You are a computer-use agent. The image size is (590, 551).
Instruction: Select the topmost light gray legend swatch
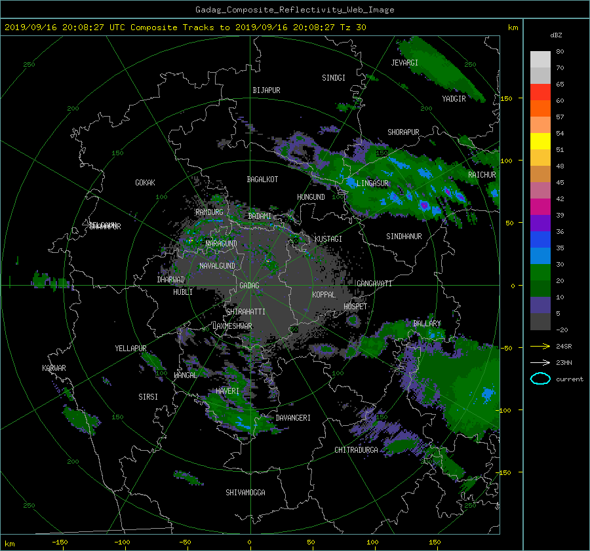[540, 59]
